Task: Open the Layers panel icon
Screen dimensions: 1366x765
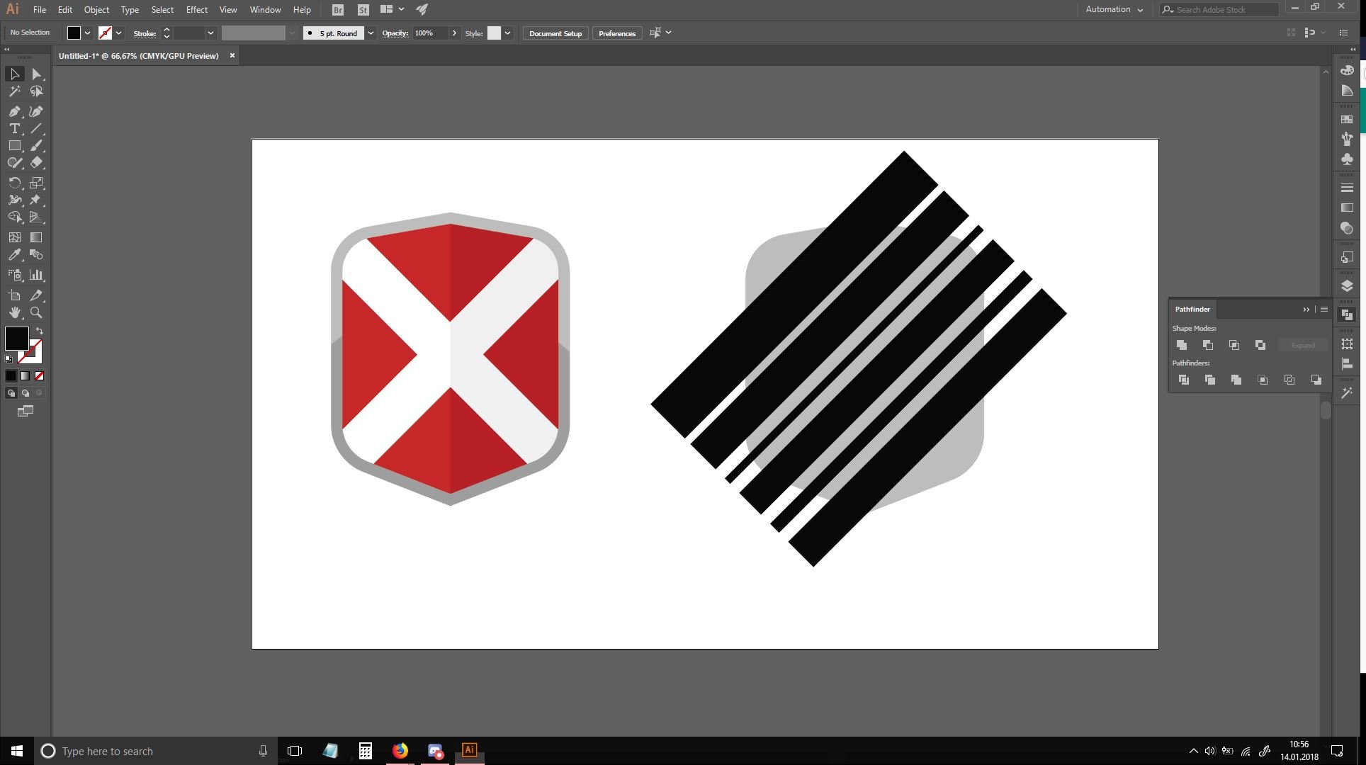Action: 1347,286
